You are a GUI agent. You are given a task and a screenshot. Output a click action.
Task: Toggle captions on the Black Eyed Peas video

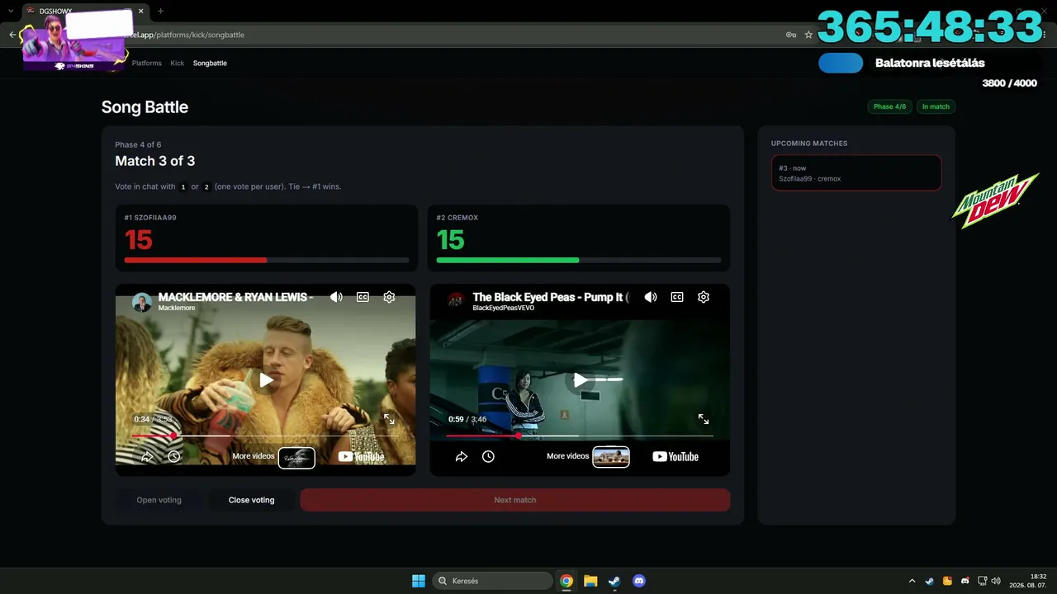pos(677,297)
